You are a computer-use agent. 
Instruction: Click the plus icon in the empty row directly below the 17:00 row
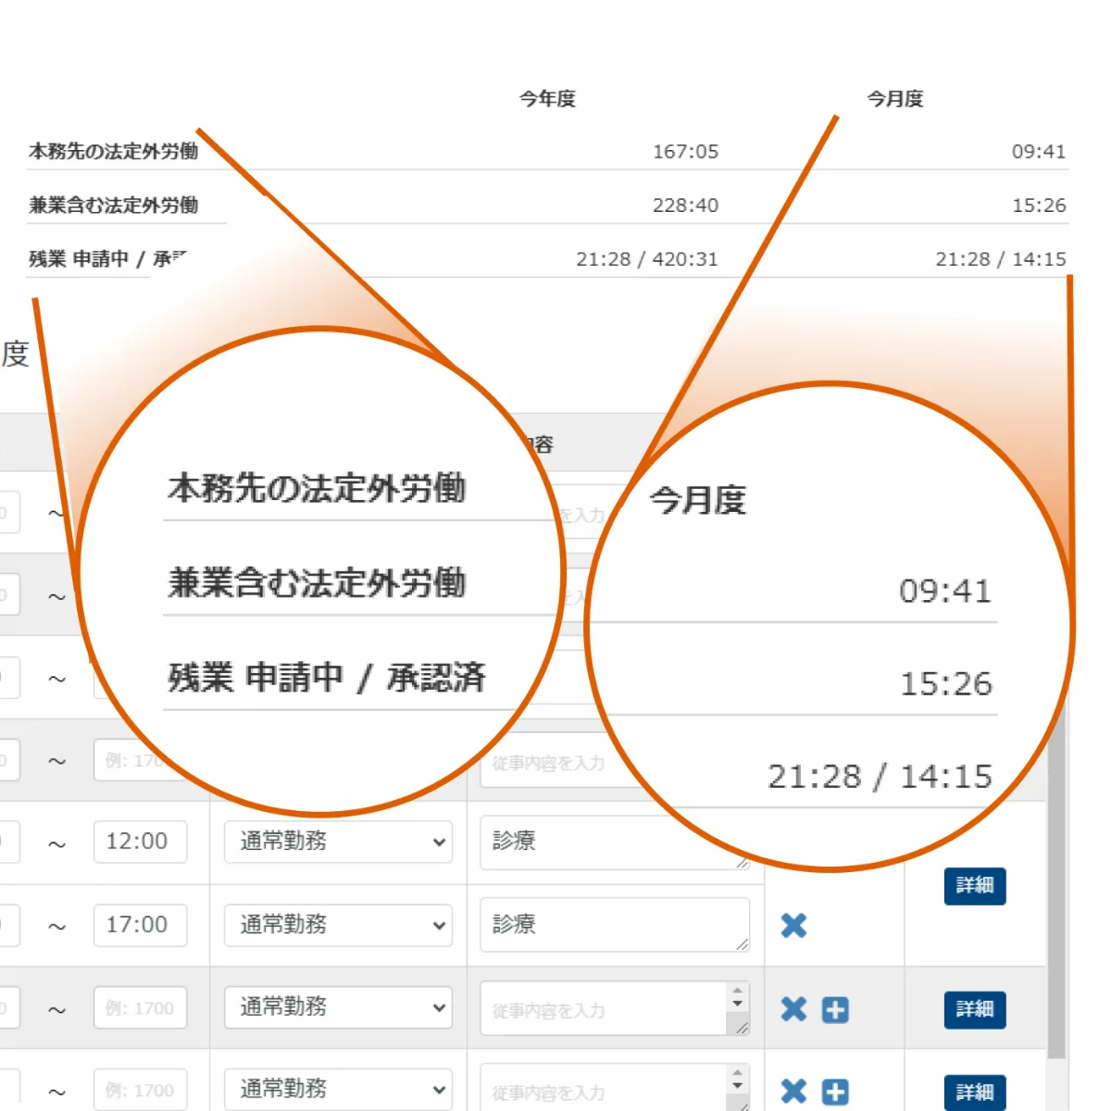(x=835, y=1009)
